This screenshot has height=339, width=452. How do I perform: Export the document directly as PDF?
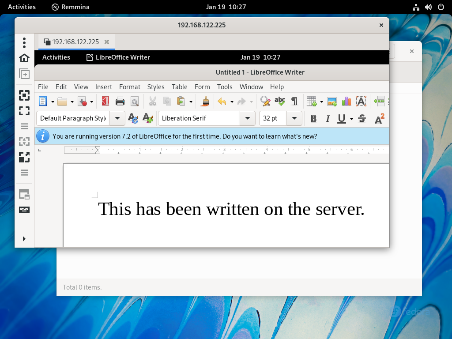(x=105, y=101)
